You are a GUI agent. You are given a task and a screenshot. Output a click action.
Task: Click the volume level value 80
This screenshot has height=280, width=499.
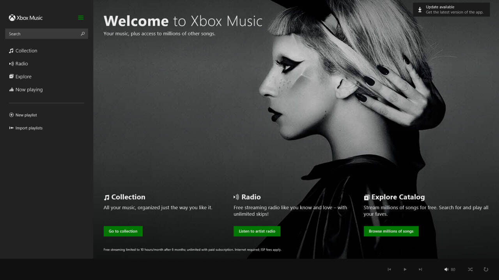(x=453, y=269)
